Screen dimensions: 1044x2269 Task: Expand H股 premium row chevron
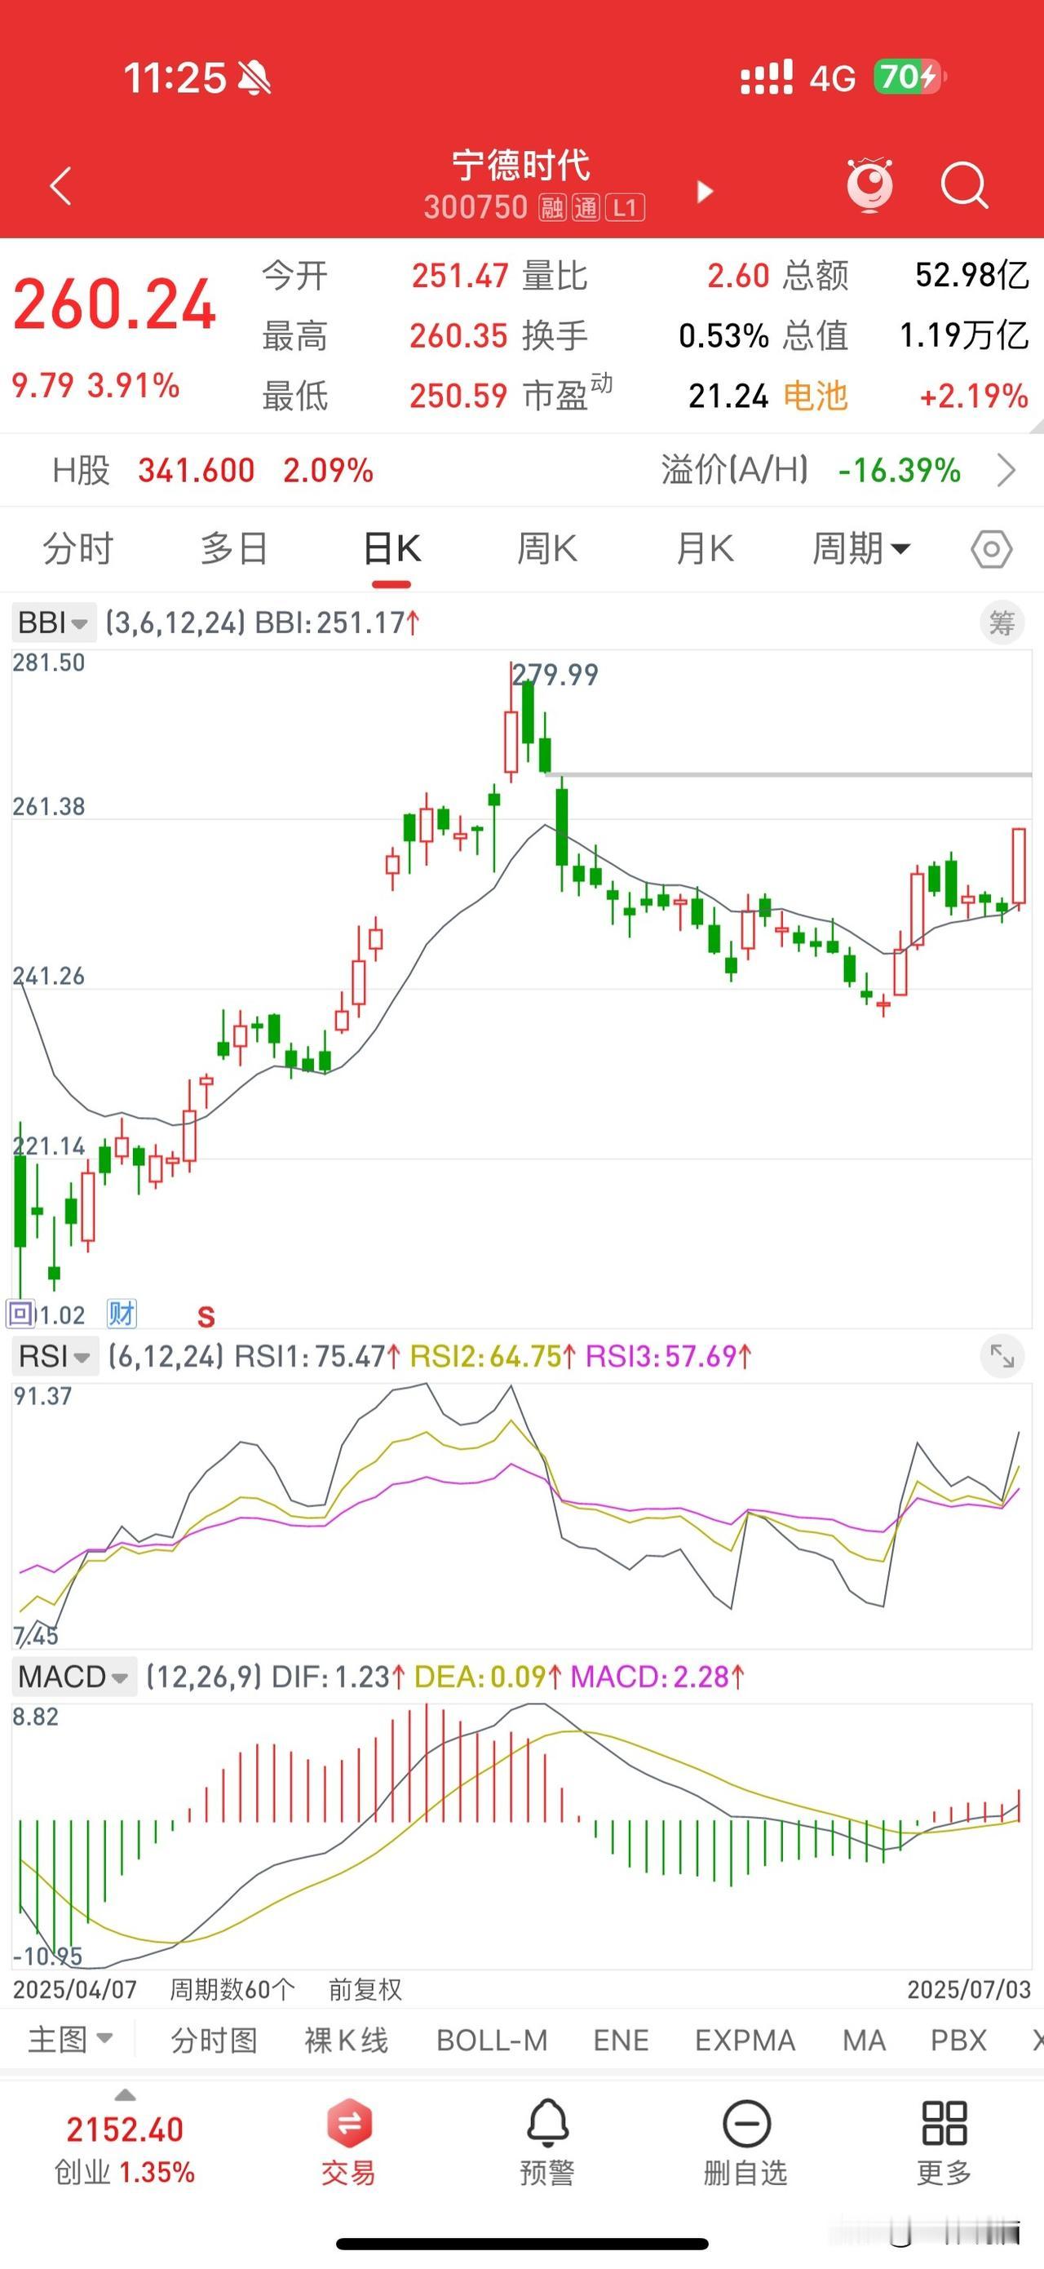coord(1007,470)
